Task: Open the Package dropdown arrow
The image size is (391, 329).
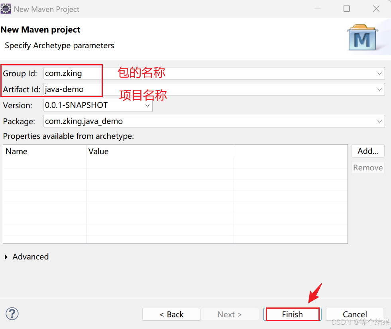Action: pos(379,122)
